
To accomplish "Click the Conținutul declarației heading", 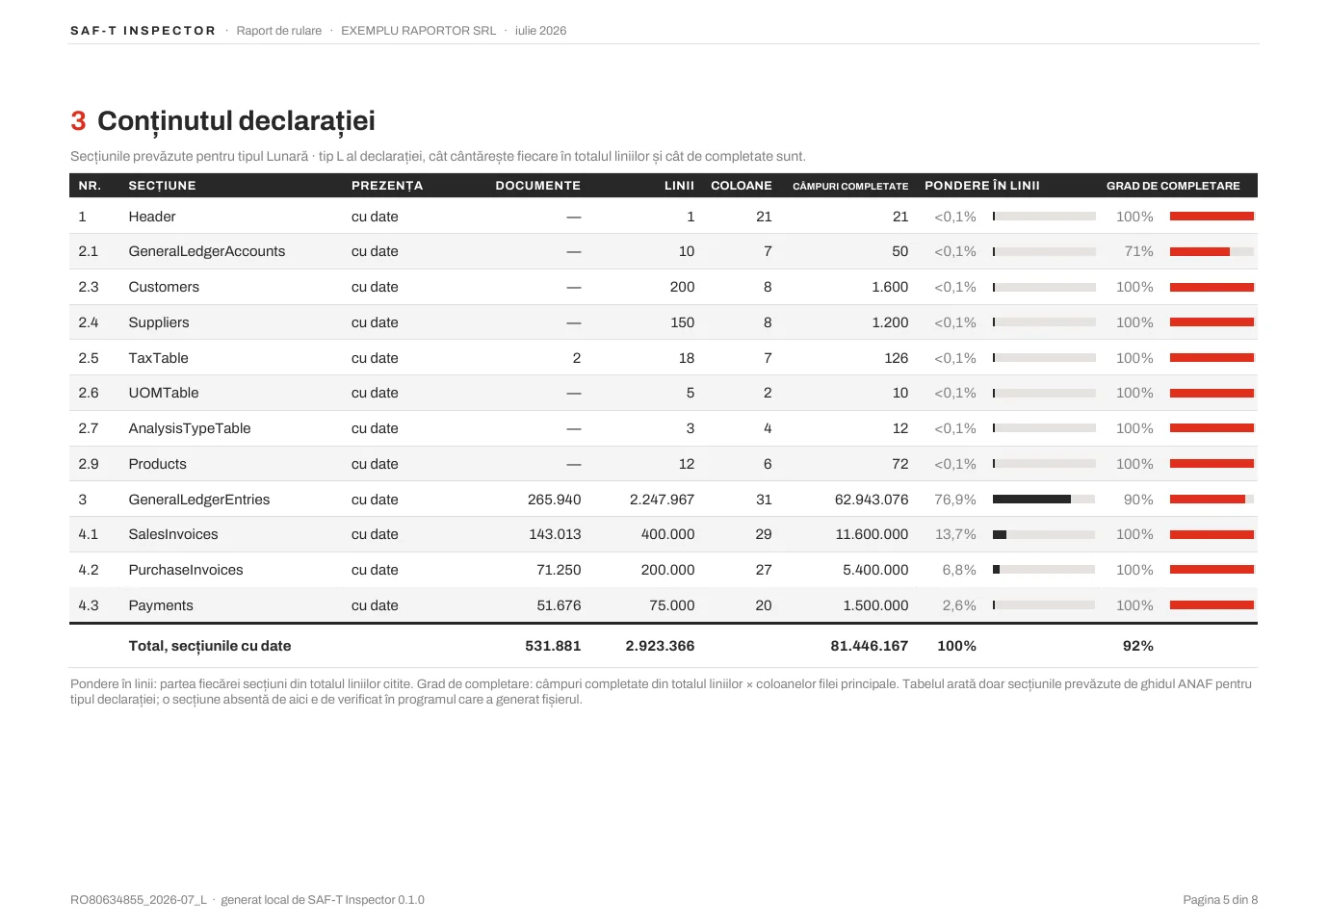I will point(236,121).
